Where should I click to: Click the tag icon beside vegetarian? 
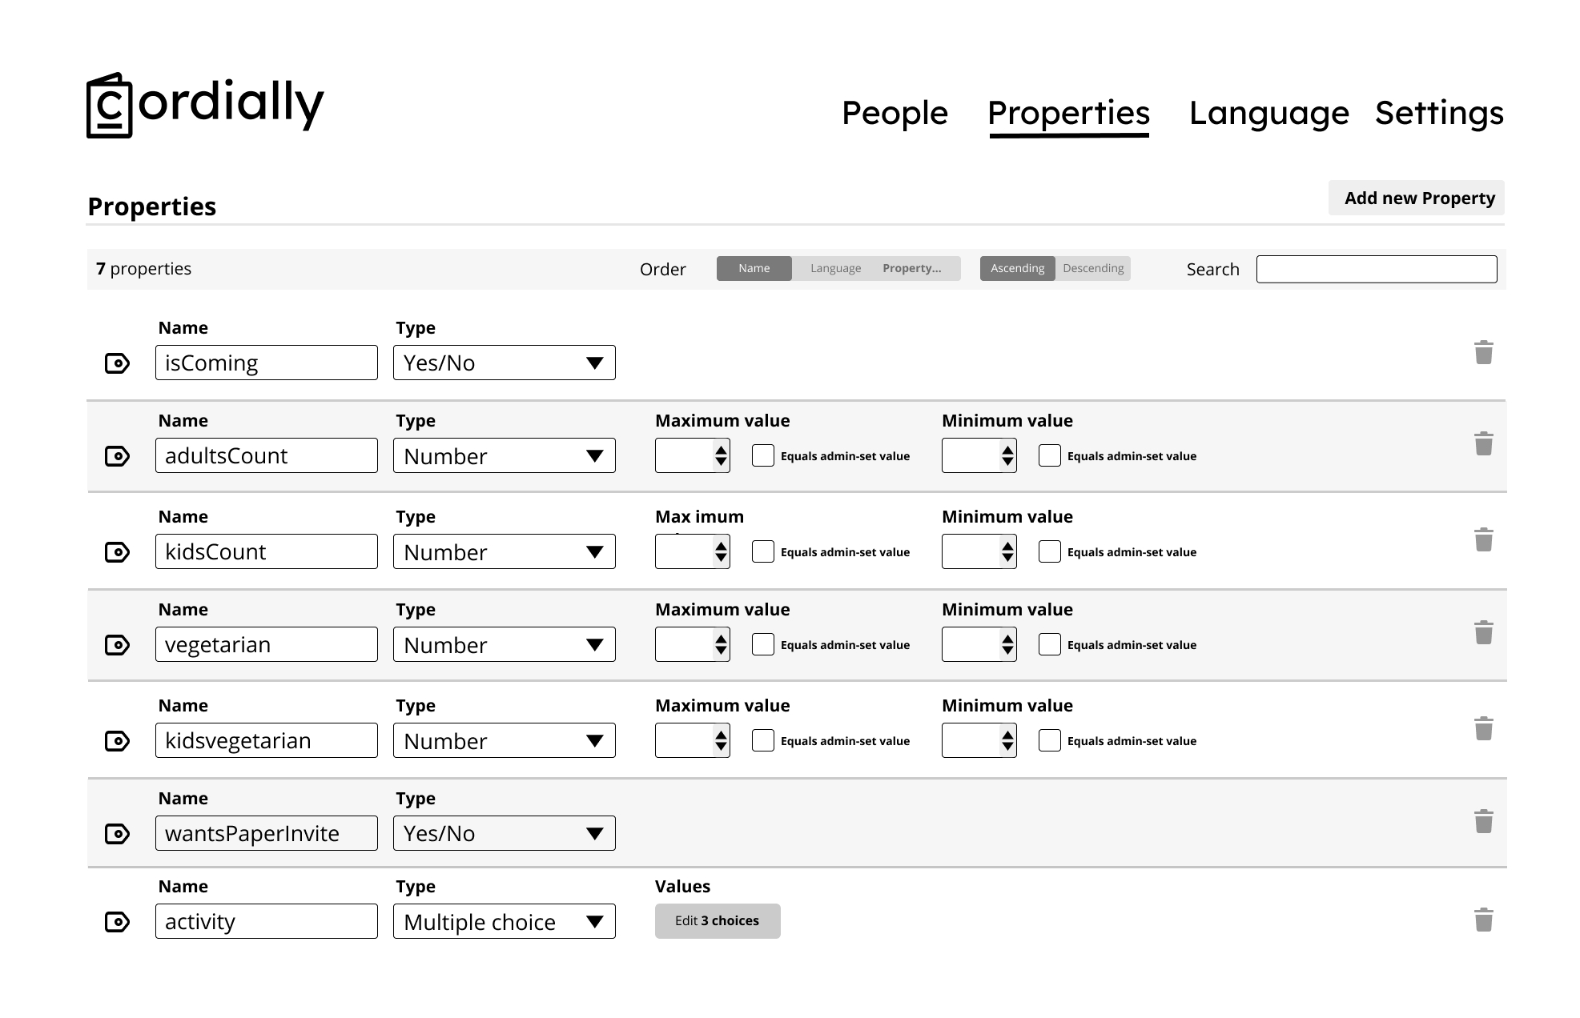[117, 645]
